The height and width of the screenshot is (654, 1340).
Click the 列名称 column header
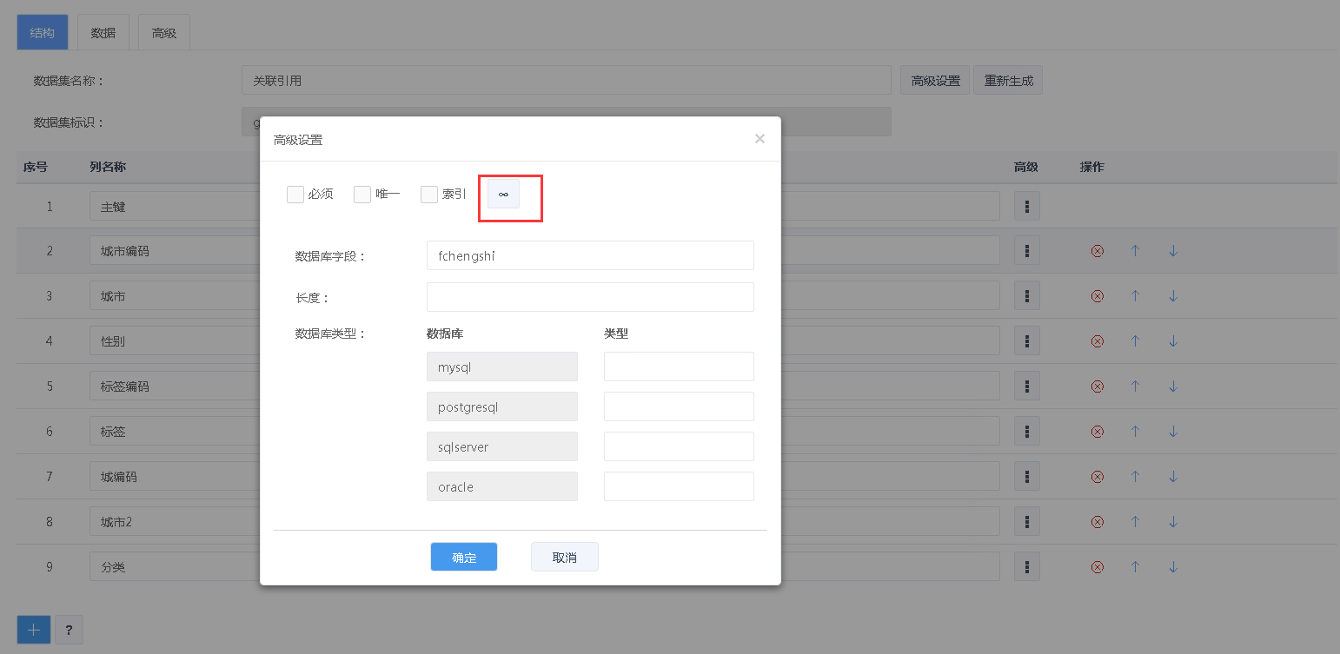point(108,167)
